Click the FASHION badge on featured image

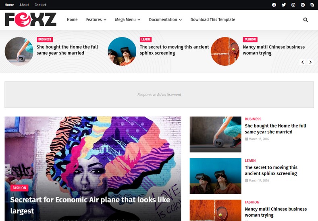click(x=19, y=188)
